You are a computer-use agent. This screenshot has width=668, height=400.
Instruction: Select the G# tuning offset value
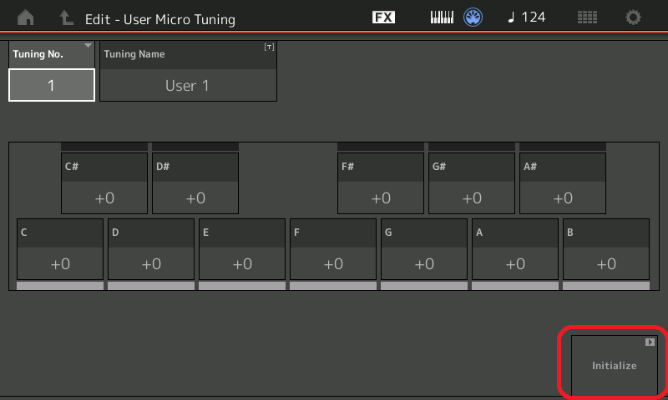click(x=472, y=197)
